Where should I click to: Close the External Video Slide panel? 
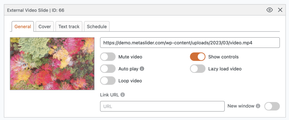(x=280, y=10)
